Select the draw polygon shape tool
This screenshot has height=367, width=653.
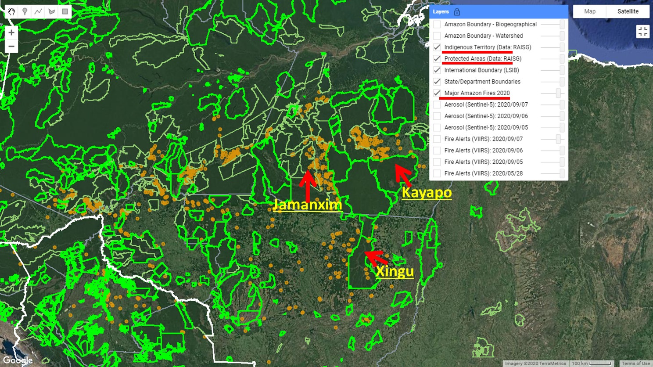click(51, 11)
